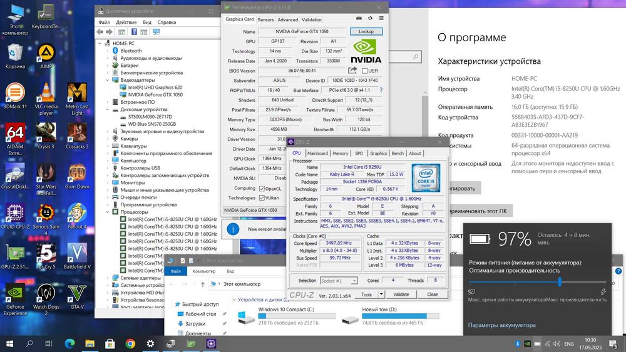Screen dimensions: 626x352
Task: Select the GPU dropdown NVIDIA GeForce GTX 1050 in GPU-Z
Action: tap(253, 210)
